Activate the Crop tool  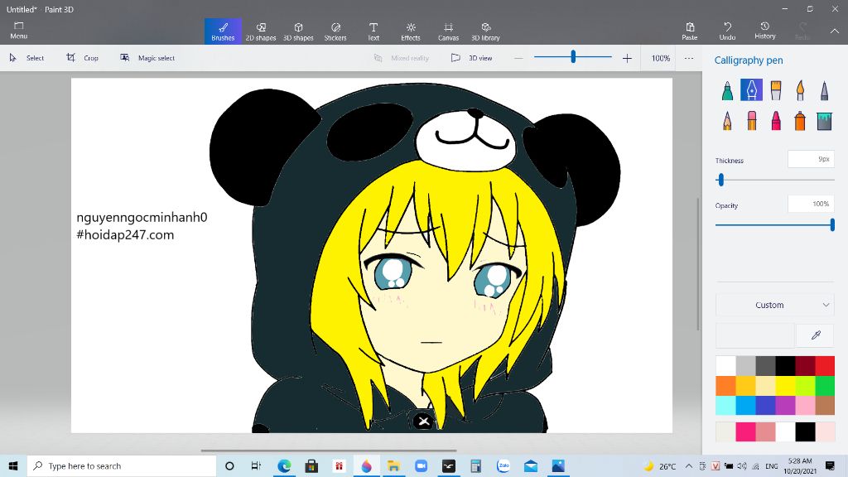point(82,58)
